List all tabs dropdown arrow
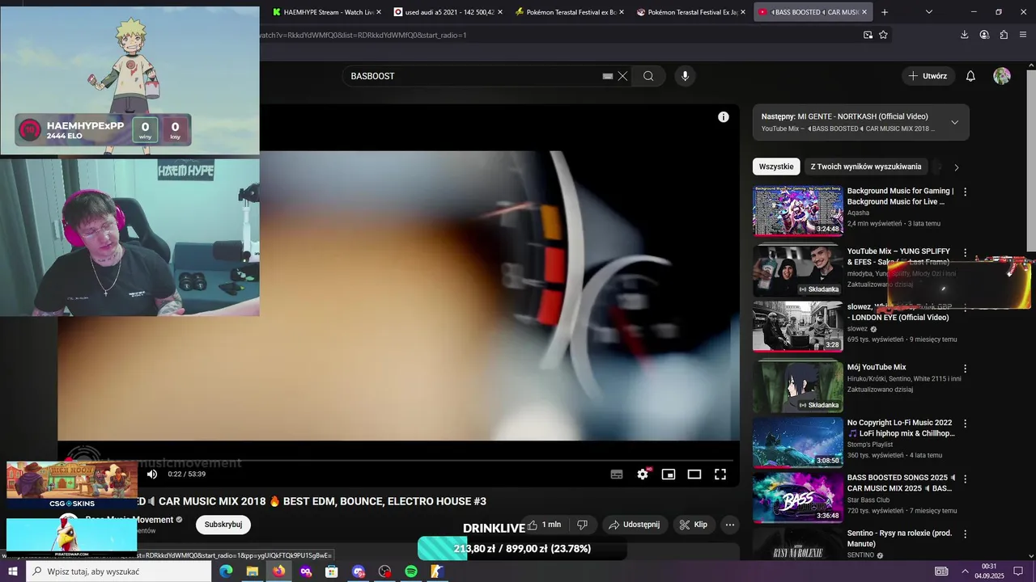 click(x=929, y=12)
